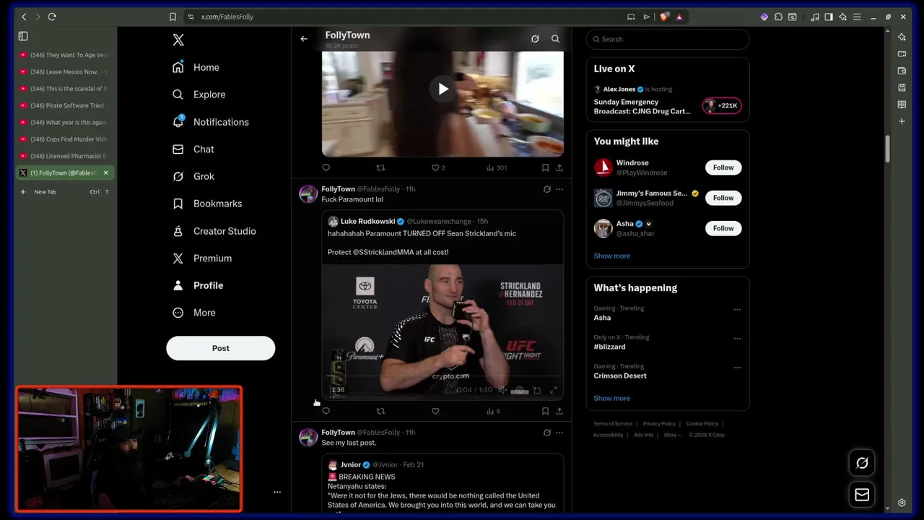
Task: Open Bookmarks in X sidebar
Action: tap(206, 204)
